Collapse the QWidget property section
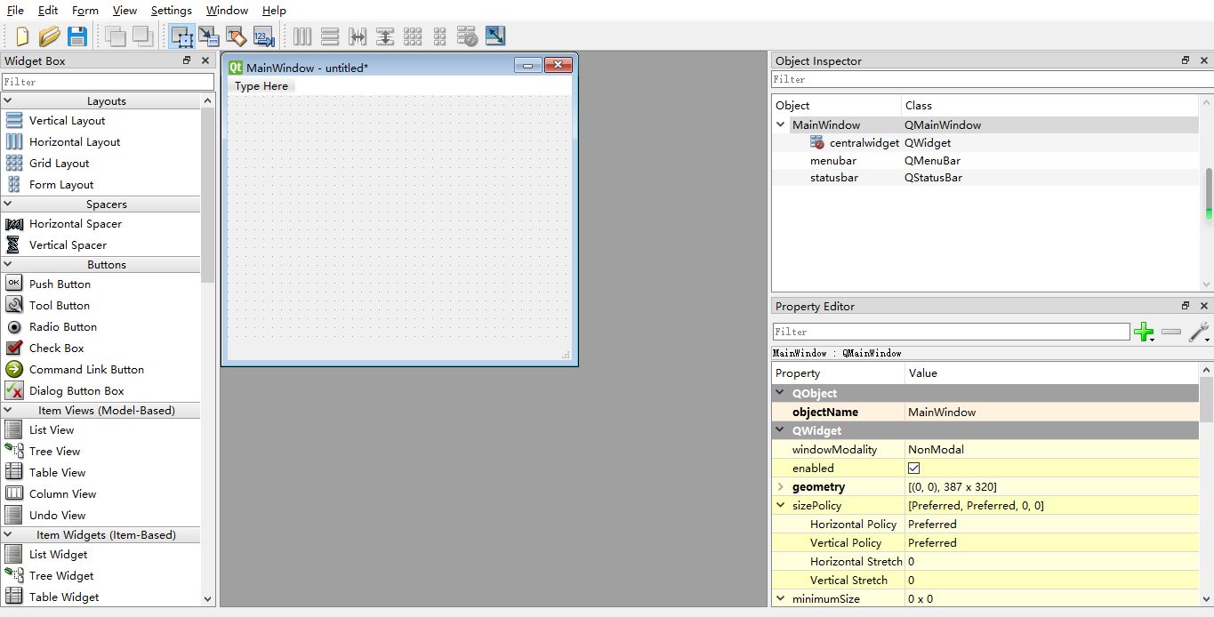Viewport: 1214px width, 617px height. (x=781, y=430)
